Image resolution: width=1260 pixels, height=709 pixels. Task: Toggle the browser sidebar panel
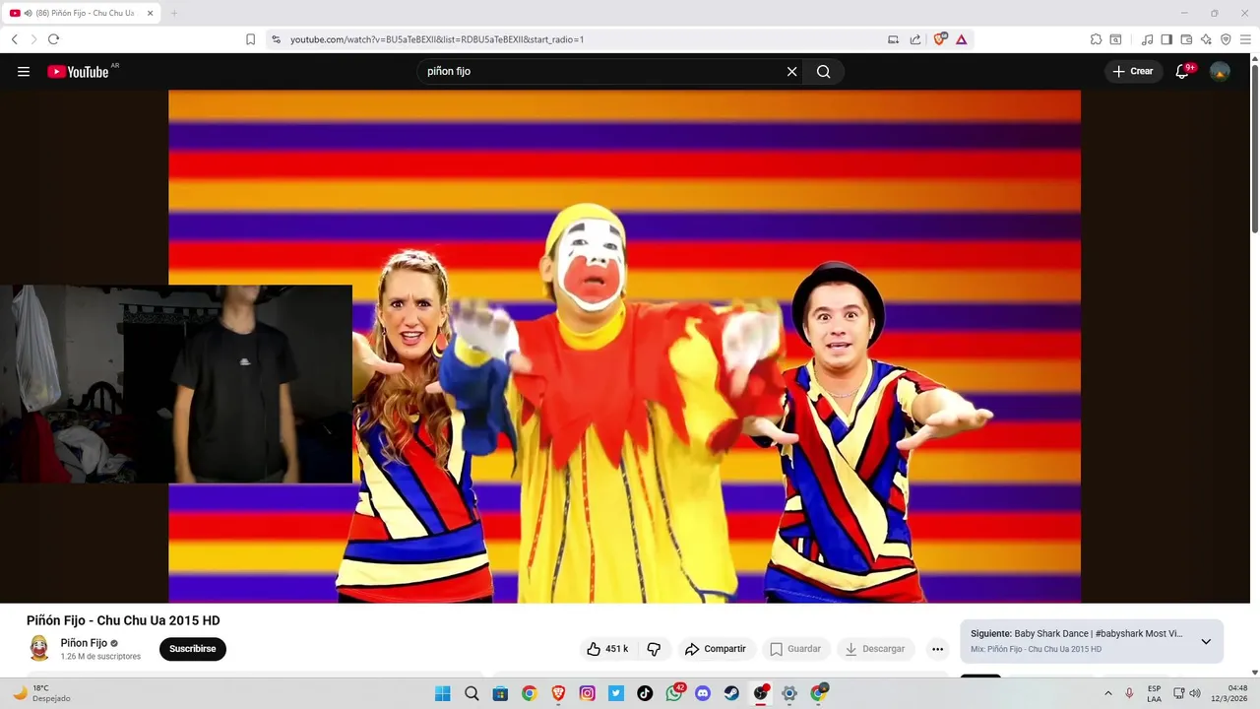tap(1166, 39)
